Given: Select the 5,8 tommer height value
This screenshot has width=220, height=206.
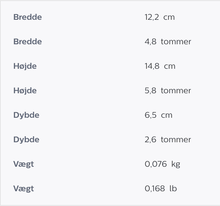Looking at the screenshot, I should click(168, 90).
